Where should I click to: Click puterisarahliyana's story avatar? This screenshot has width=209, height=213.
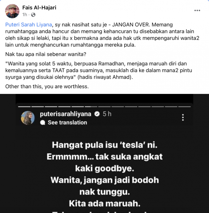coord(28,118)
